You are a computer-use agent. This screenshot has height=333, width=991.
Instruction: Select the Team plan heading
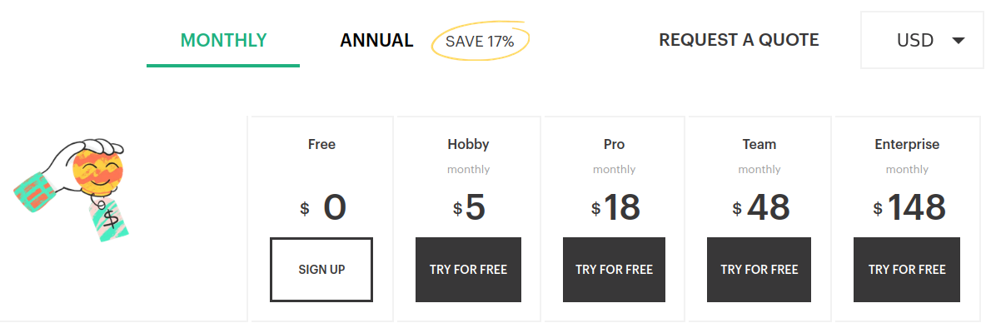coord(759,144)
